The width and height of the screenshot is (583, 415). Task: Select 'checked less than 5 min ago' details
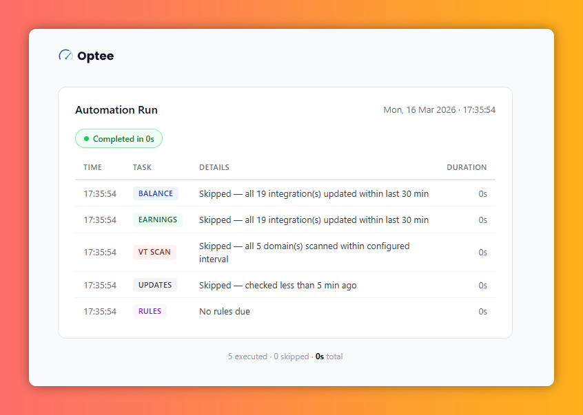[278, 286]
